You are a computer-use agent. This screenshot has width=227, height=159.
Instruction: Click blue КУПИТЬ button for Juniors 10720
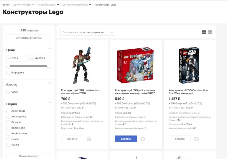(126, 139)
